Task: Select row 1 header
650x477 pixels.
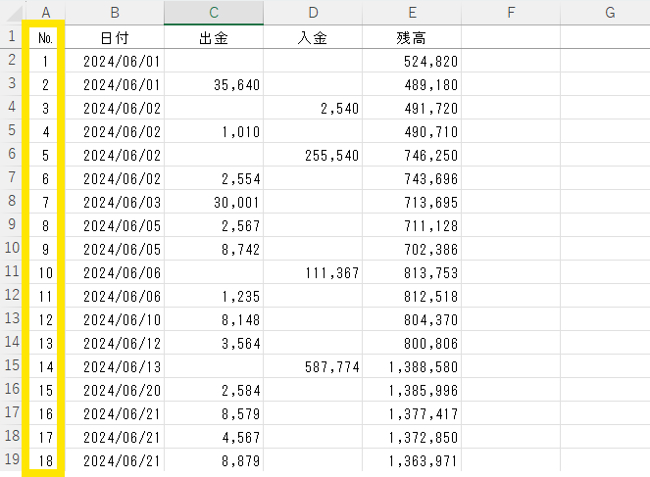Action: pyautogui.click(x=13, y=36)
